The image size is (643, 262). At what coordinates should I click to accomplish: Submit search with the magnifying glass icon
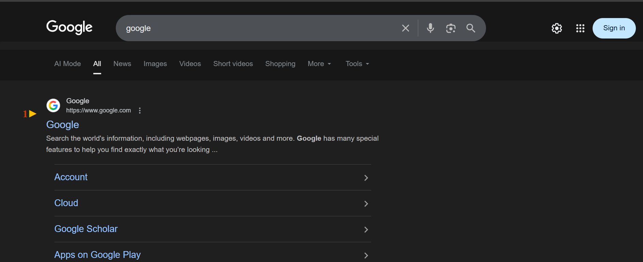tap(471, 28)
